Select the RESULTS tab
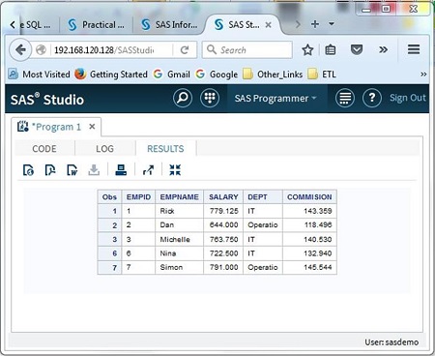This screenshot has width=435, height=356. click(165, 149)
